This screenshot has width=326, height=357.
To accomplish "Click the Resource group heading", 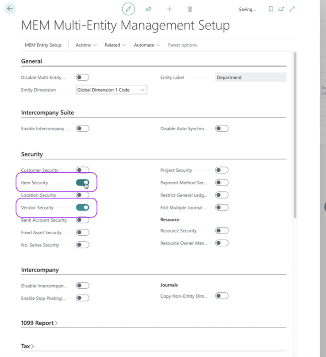I will click(x=170, y=220).
